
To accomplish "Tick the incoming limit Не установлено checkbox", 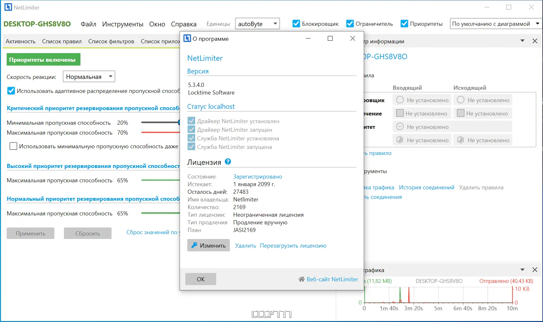I will tap(422, 113).
